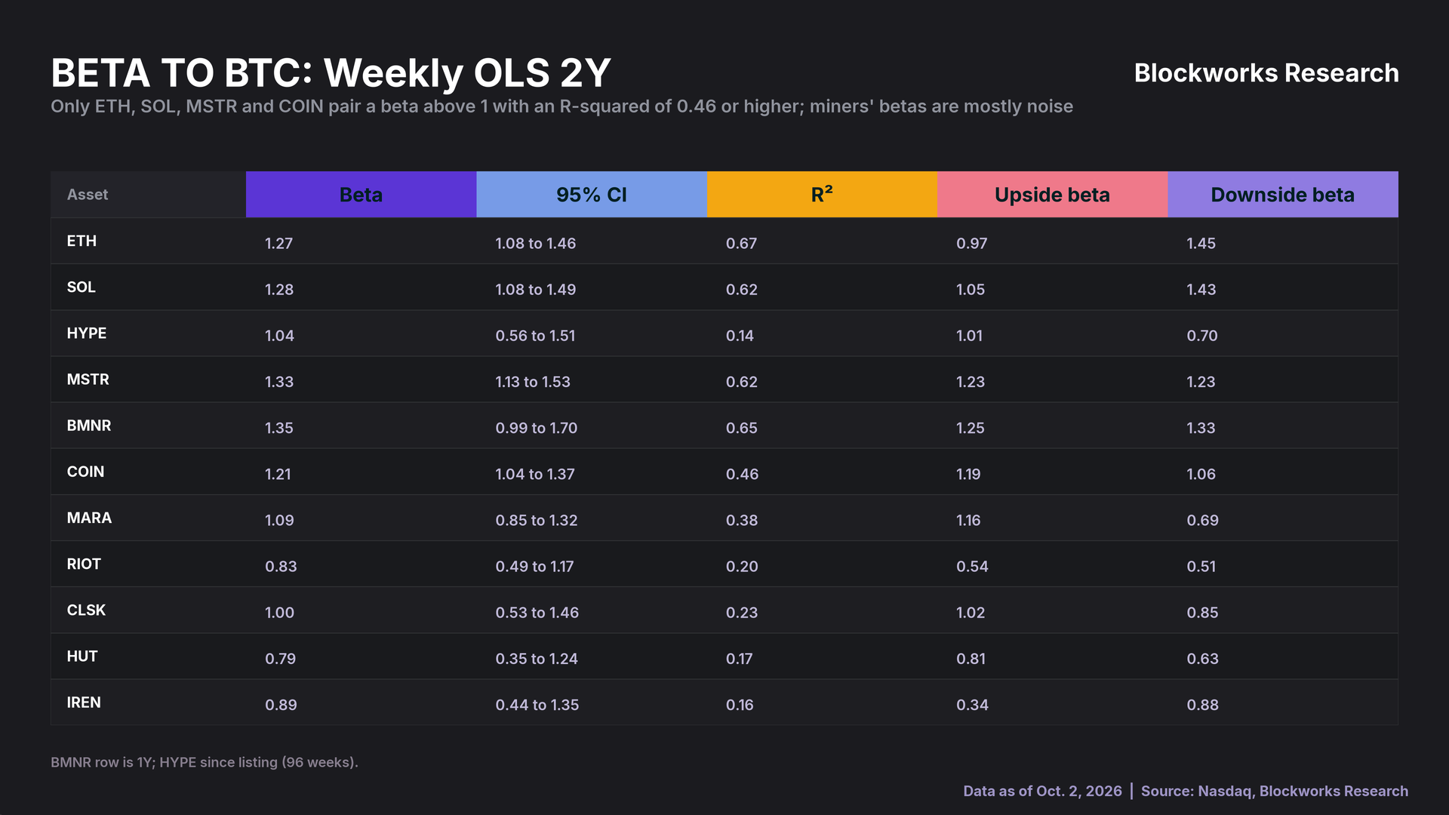Click the Beta column header

pyautogui.click(x=361, y=195)
